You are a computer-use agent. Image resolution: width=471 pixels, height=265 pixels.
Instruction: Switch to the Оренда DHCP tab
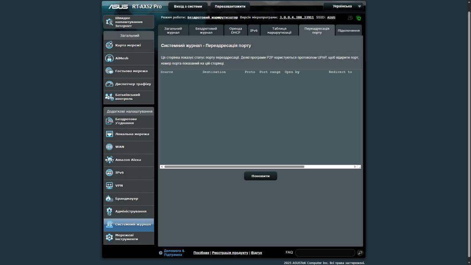235,30
